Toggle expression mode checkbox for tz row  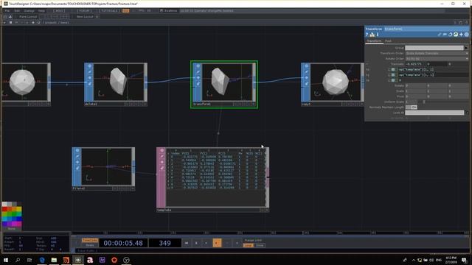click(x=393, y=80)
